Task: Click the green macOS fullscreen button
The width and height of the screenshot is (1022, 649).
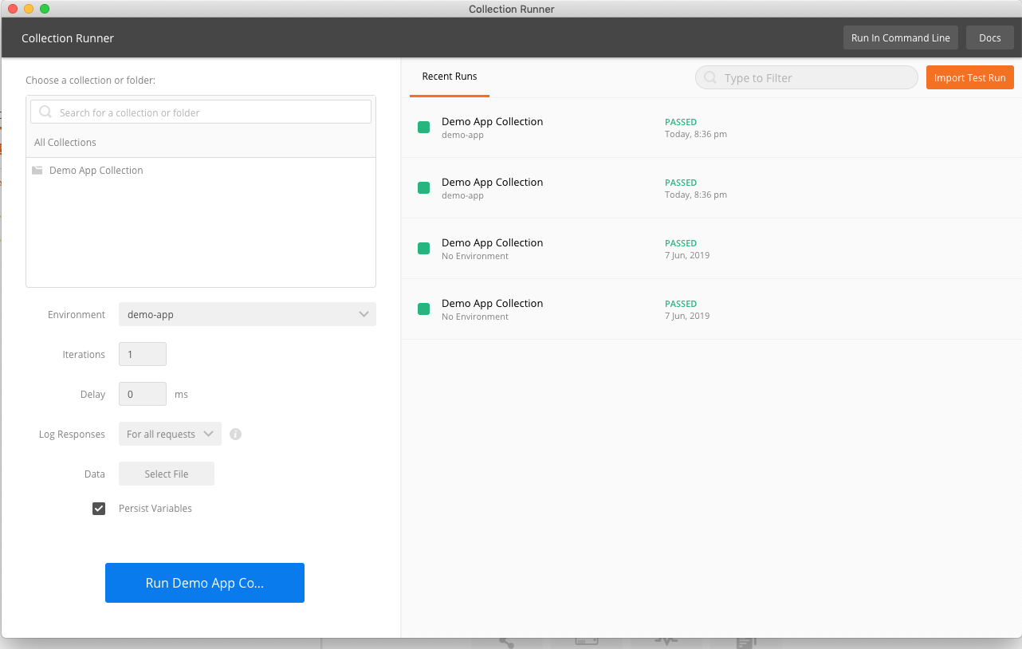Action: click(45, 9)
